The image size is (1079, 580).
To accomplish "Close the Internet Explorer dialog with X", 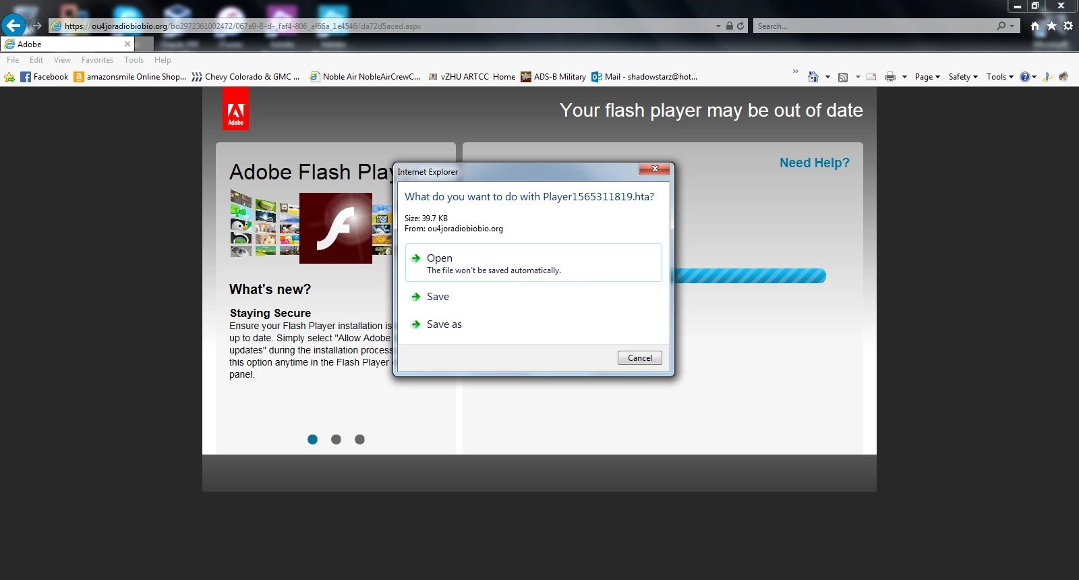I will point(654,169).
